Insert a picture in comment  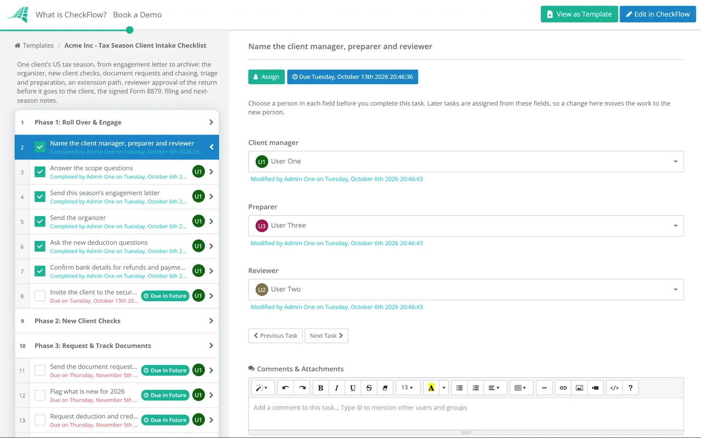tap(579, 388)
